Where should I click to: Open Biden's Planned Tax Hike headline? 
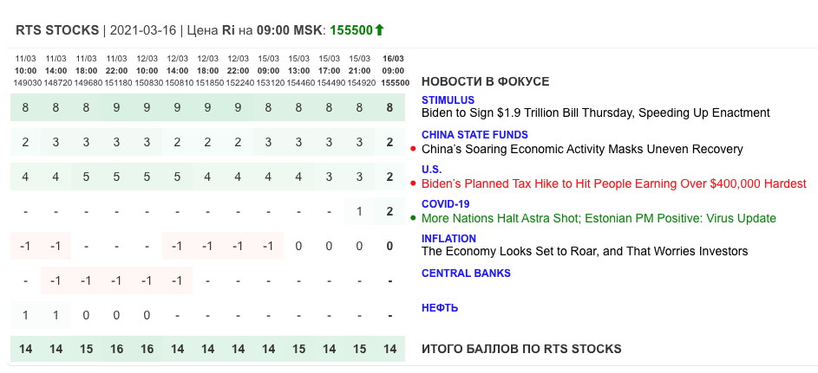tap(613, 183)
